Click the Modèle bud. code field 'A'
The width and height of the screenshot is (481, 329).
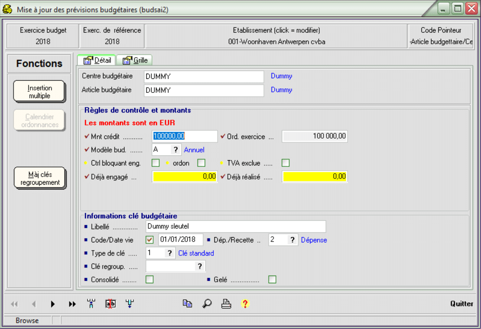pyautogui.click(x=162, y=150)
